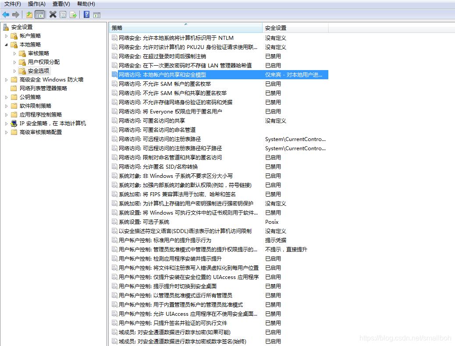This screenshot has width=455, height=346.
Task: Click the 帐户策略 folder icon
Action: [14, 36]
